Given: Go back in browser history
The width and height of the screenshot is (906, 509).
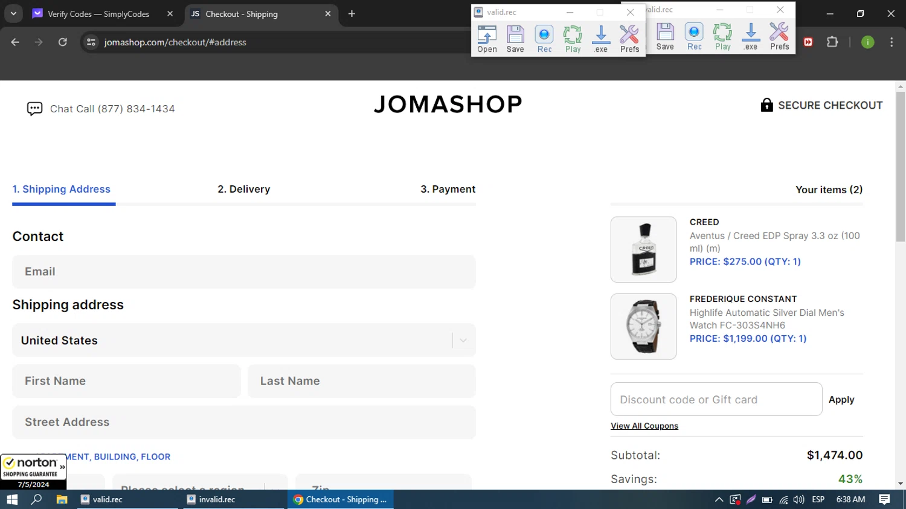Looking at the screenshot, I should 15,42.
